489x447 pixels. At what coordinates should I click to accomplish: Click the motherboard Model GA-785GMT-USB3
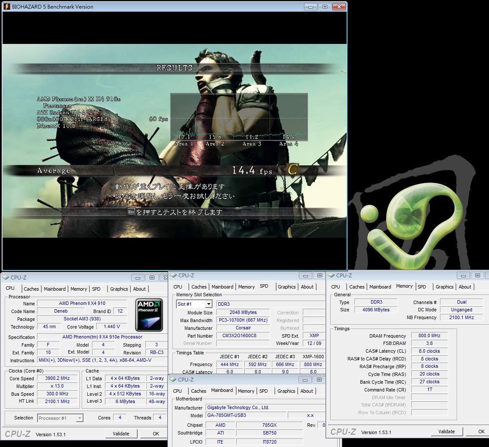[246, 416]
